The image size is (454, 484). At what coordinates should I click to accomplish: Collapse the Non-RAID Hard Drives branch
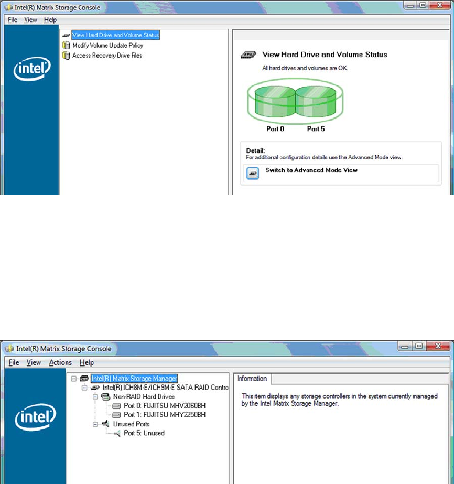click(x=95, y=397)
